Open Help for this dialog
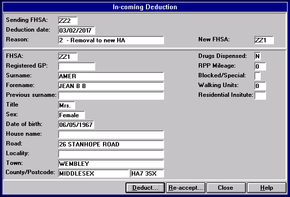The image size is (290, 197). [267, 188]
